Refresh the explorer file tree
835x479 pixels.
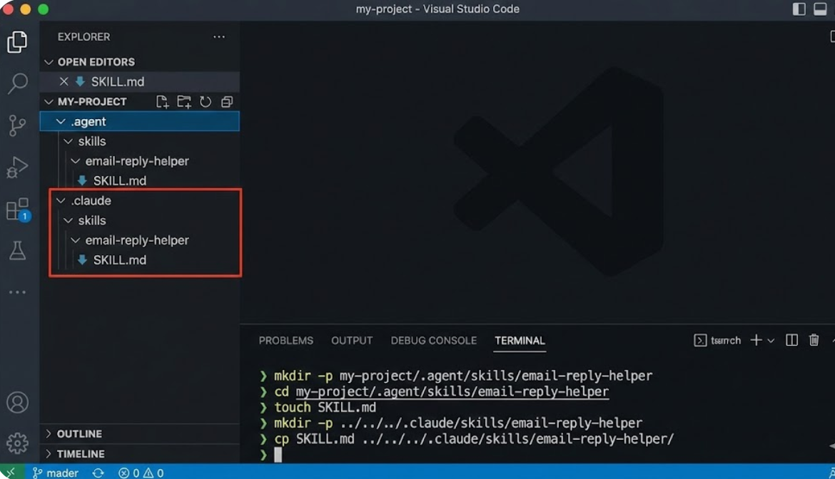(206, 102)
